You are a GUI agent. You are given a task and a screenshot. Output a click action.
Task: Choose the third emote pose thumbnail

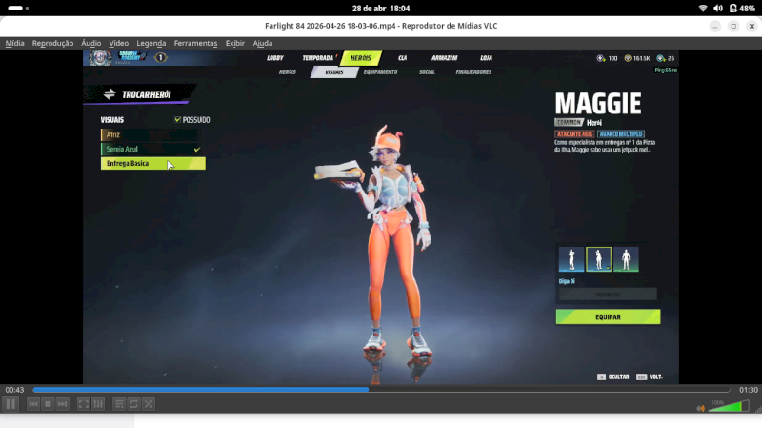point(626,258)
